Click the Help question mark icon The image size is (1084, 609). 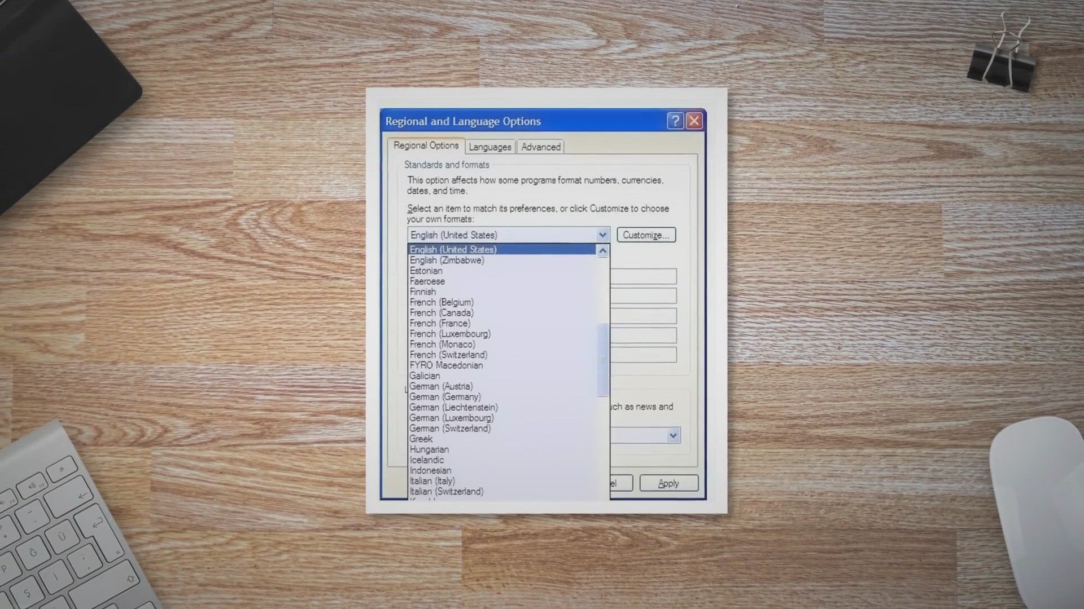point(675,121)
